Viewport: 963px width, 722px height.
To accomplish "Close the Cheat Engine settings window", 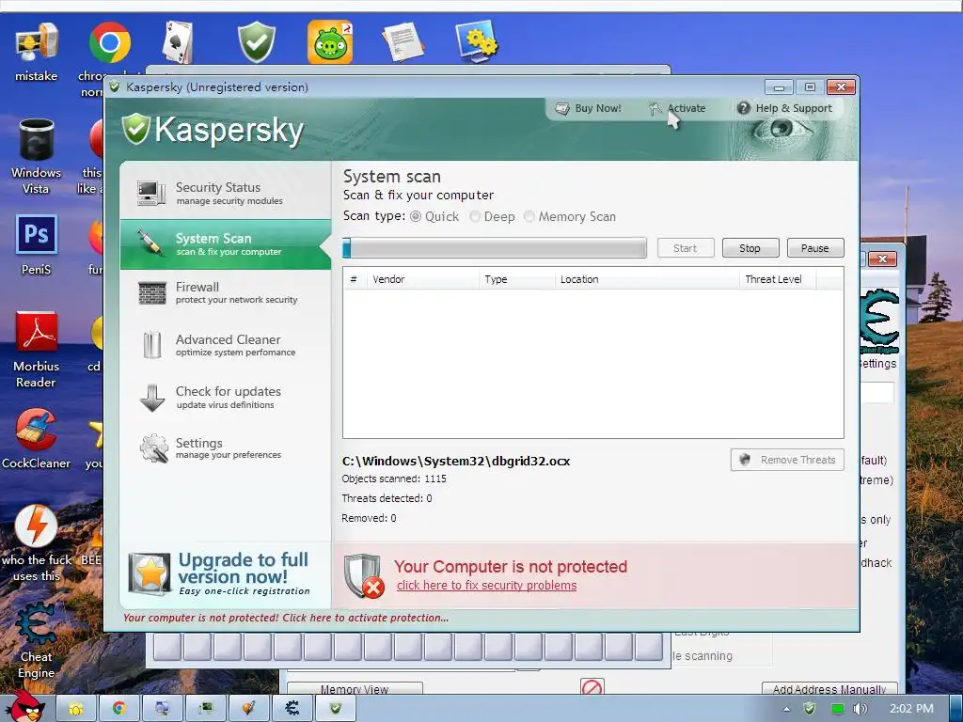I will tap(882, 259).
